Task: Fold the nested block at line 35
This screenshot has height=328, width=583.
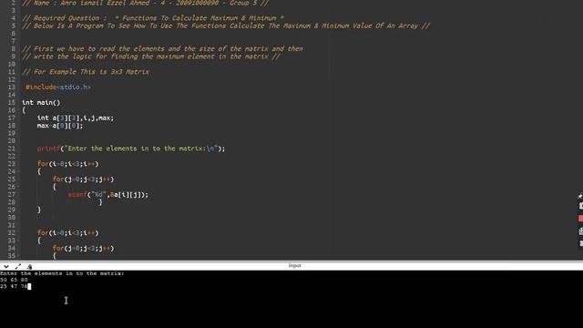Action: 18,256
